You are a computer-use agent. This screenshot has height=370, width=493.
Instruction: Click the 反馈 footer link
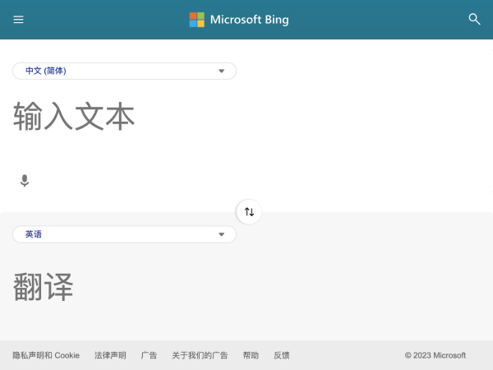click(282, 355)
